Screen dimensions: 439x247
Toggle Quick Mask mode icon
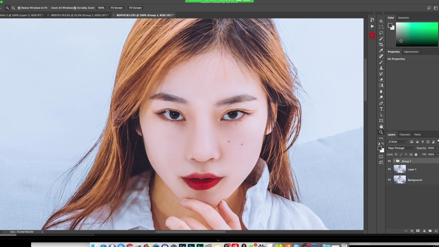coord(381,156)
